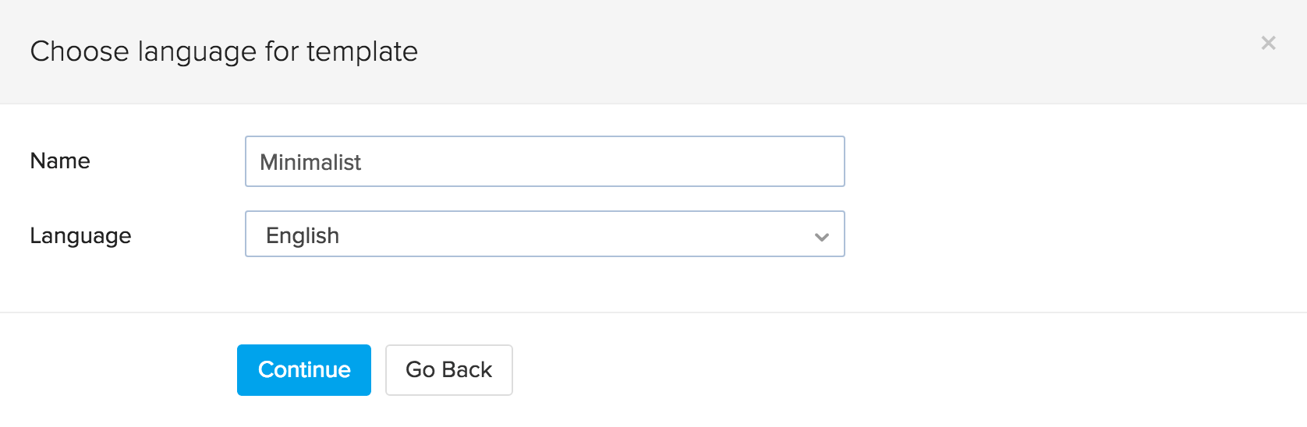Focus the field containing Minimalist

coord(544,161)
